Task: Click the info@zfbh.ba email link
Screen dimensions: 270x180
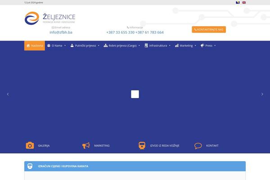Action: (x=61, y=32)
